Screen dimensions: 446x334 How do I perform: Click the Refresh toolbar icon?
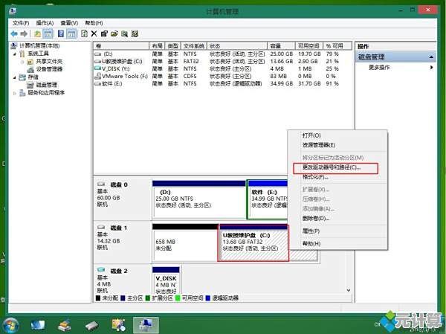84,34
